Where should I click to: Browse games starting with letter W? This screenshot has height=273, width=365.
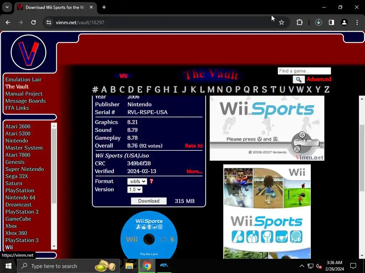pos(300,89)
